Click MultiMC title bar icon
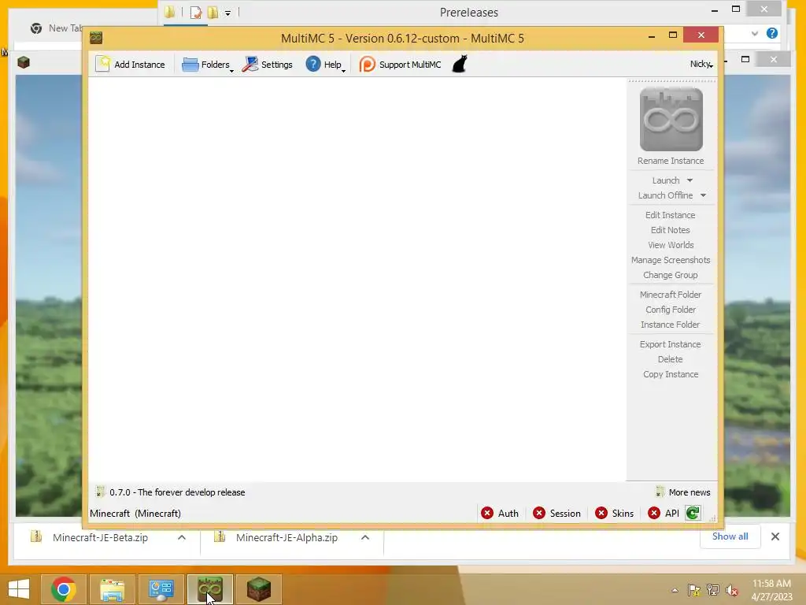806x605 pixels. point(96,38)
